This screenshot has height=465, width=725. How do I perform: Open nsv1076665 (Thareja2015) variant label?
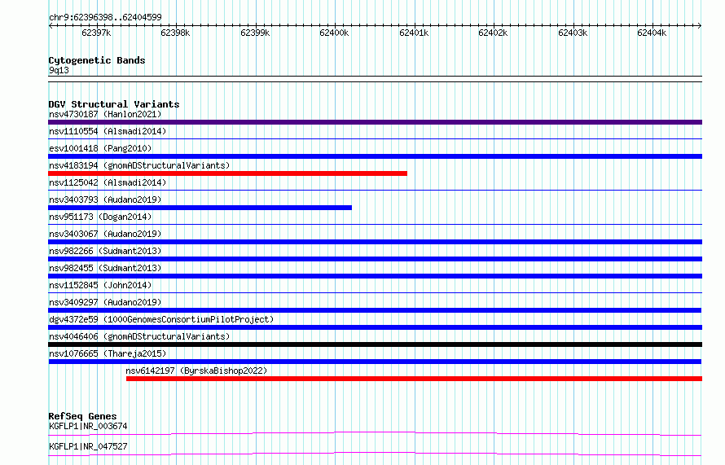pyautogui.click(x=108, y=353)
